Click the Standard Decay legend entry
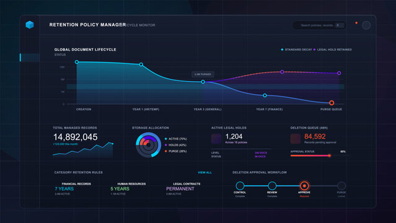This screenshot has height=223, width=396. pyautogui.click(x=296, y=50)
